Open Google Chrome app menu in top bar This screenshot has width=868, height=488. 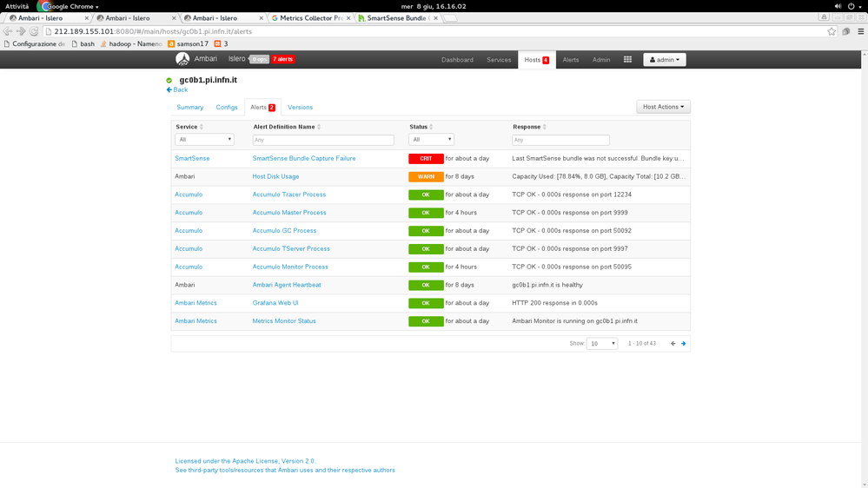pos(69,6)
